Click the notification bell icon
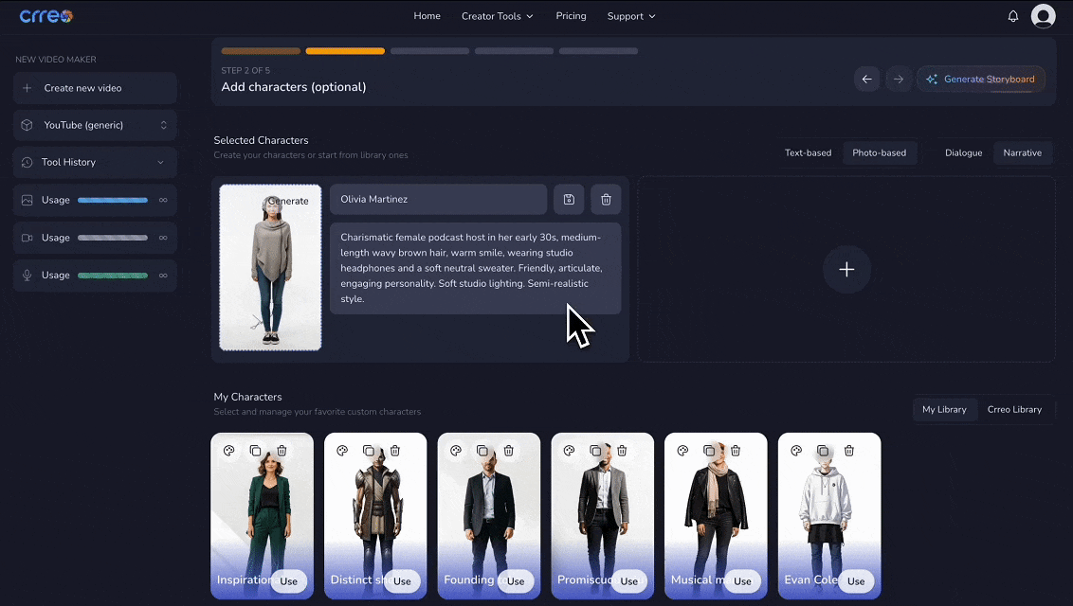 click(x=1013, y=16)
